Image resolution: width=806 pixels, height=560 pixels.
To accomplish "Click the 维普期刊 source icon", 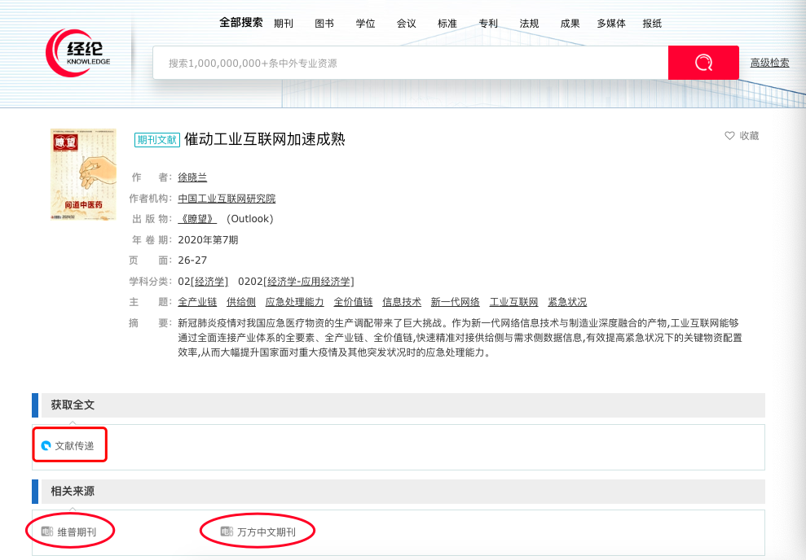I will point(47,532).
